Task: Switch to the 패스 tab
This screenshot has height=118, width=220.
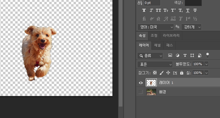Action: tap(170, 45)
